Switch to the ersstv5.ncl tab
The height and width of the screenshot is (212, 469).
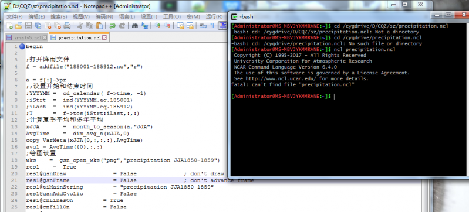(x=27, y=37)
